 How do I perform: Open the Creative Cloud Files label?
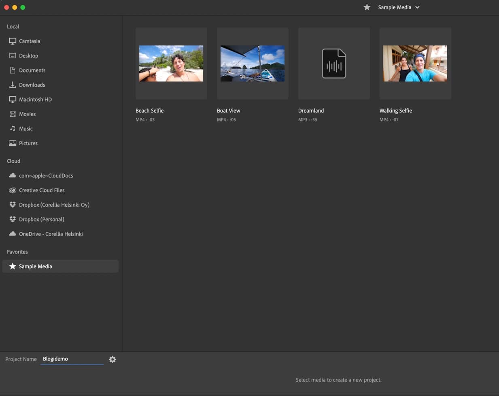[x=42, y=190]
